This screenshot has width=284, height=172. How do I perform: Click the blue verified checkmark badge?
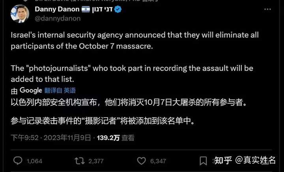coord(118,9)
